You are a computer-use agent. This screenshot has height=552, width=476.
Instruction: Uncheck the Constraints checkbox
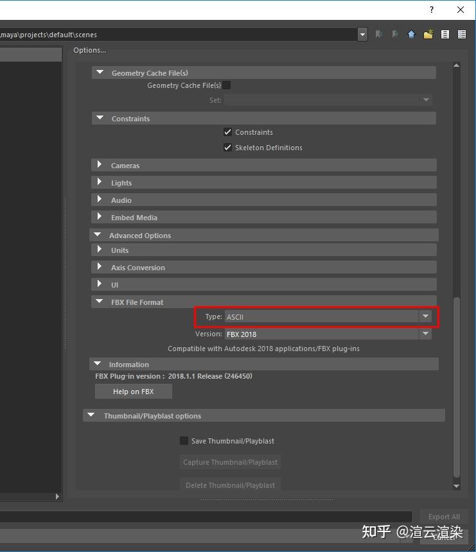pos(227,132)
